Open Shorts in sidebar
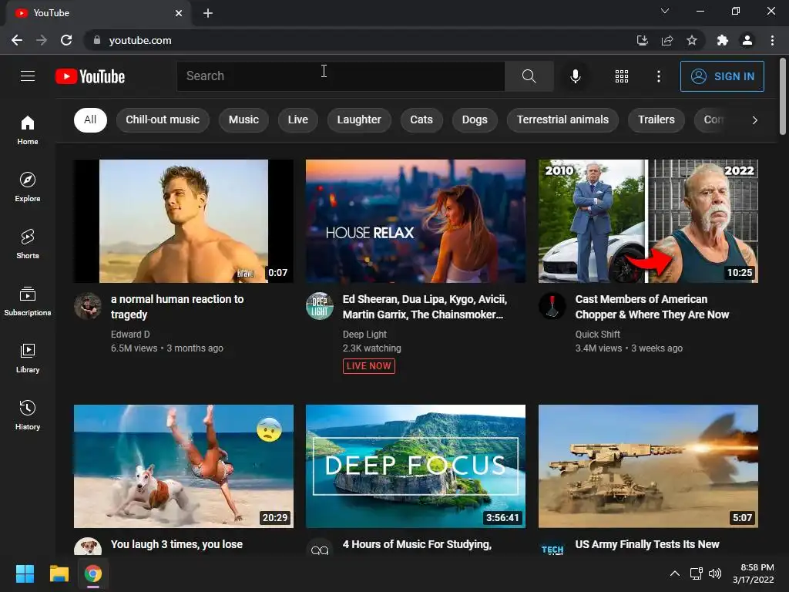This screenshot has height=592, width=789. [28, 244]
